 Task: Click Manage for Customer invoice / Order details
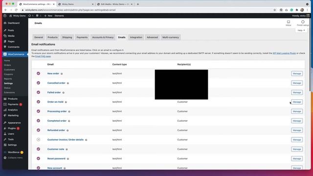click(x=297, y=140)
